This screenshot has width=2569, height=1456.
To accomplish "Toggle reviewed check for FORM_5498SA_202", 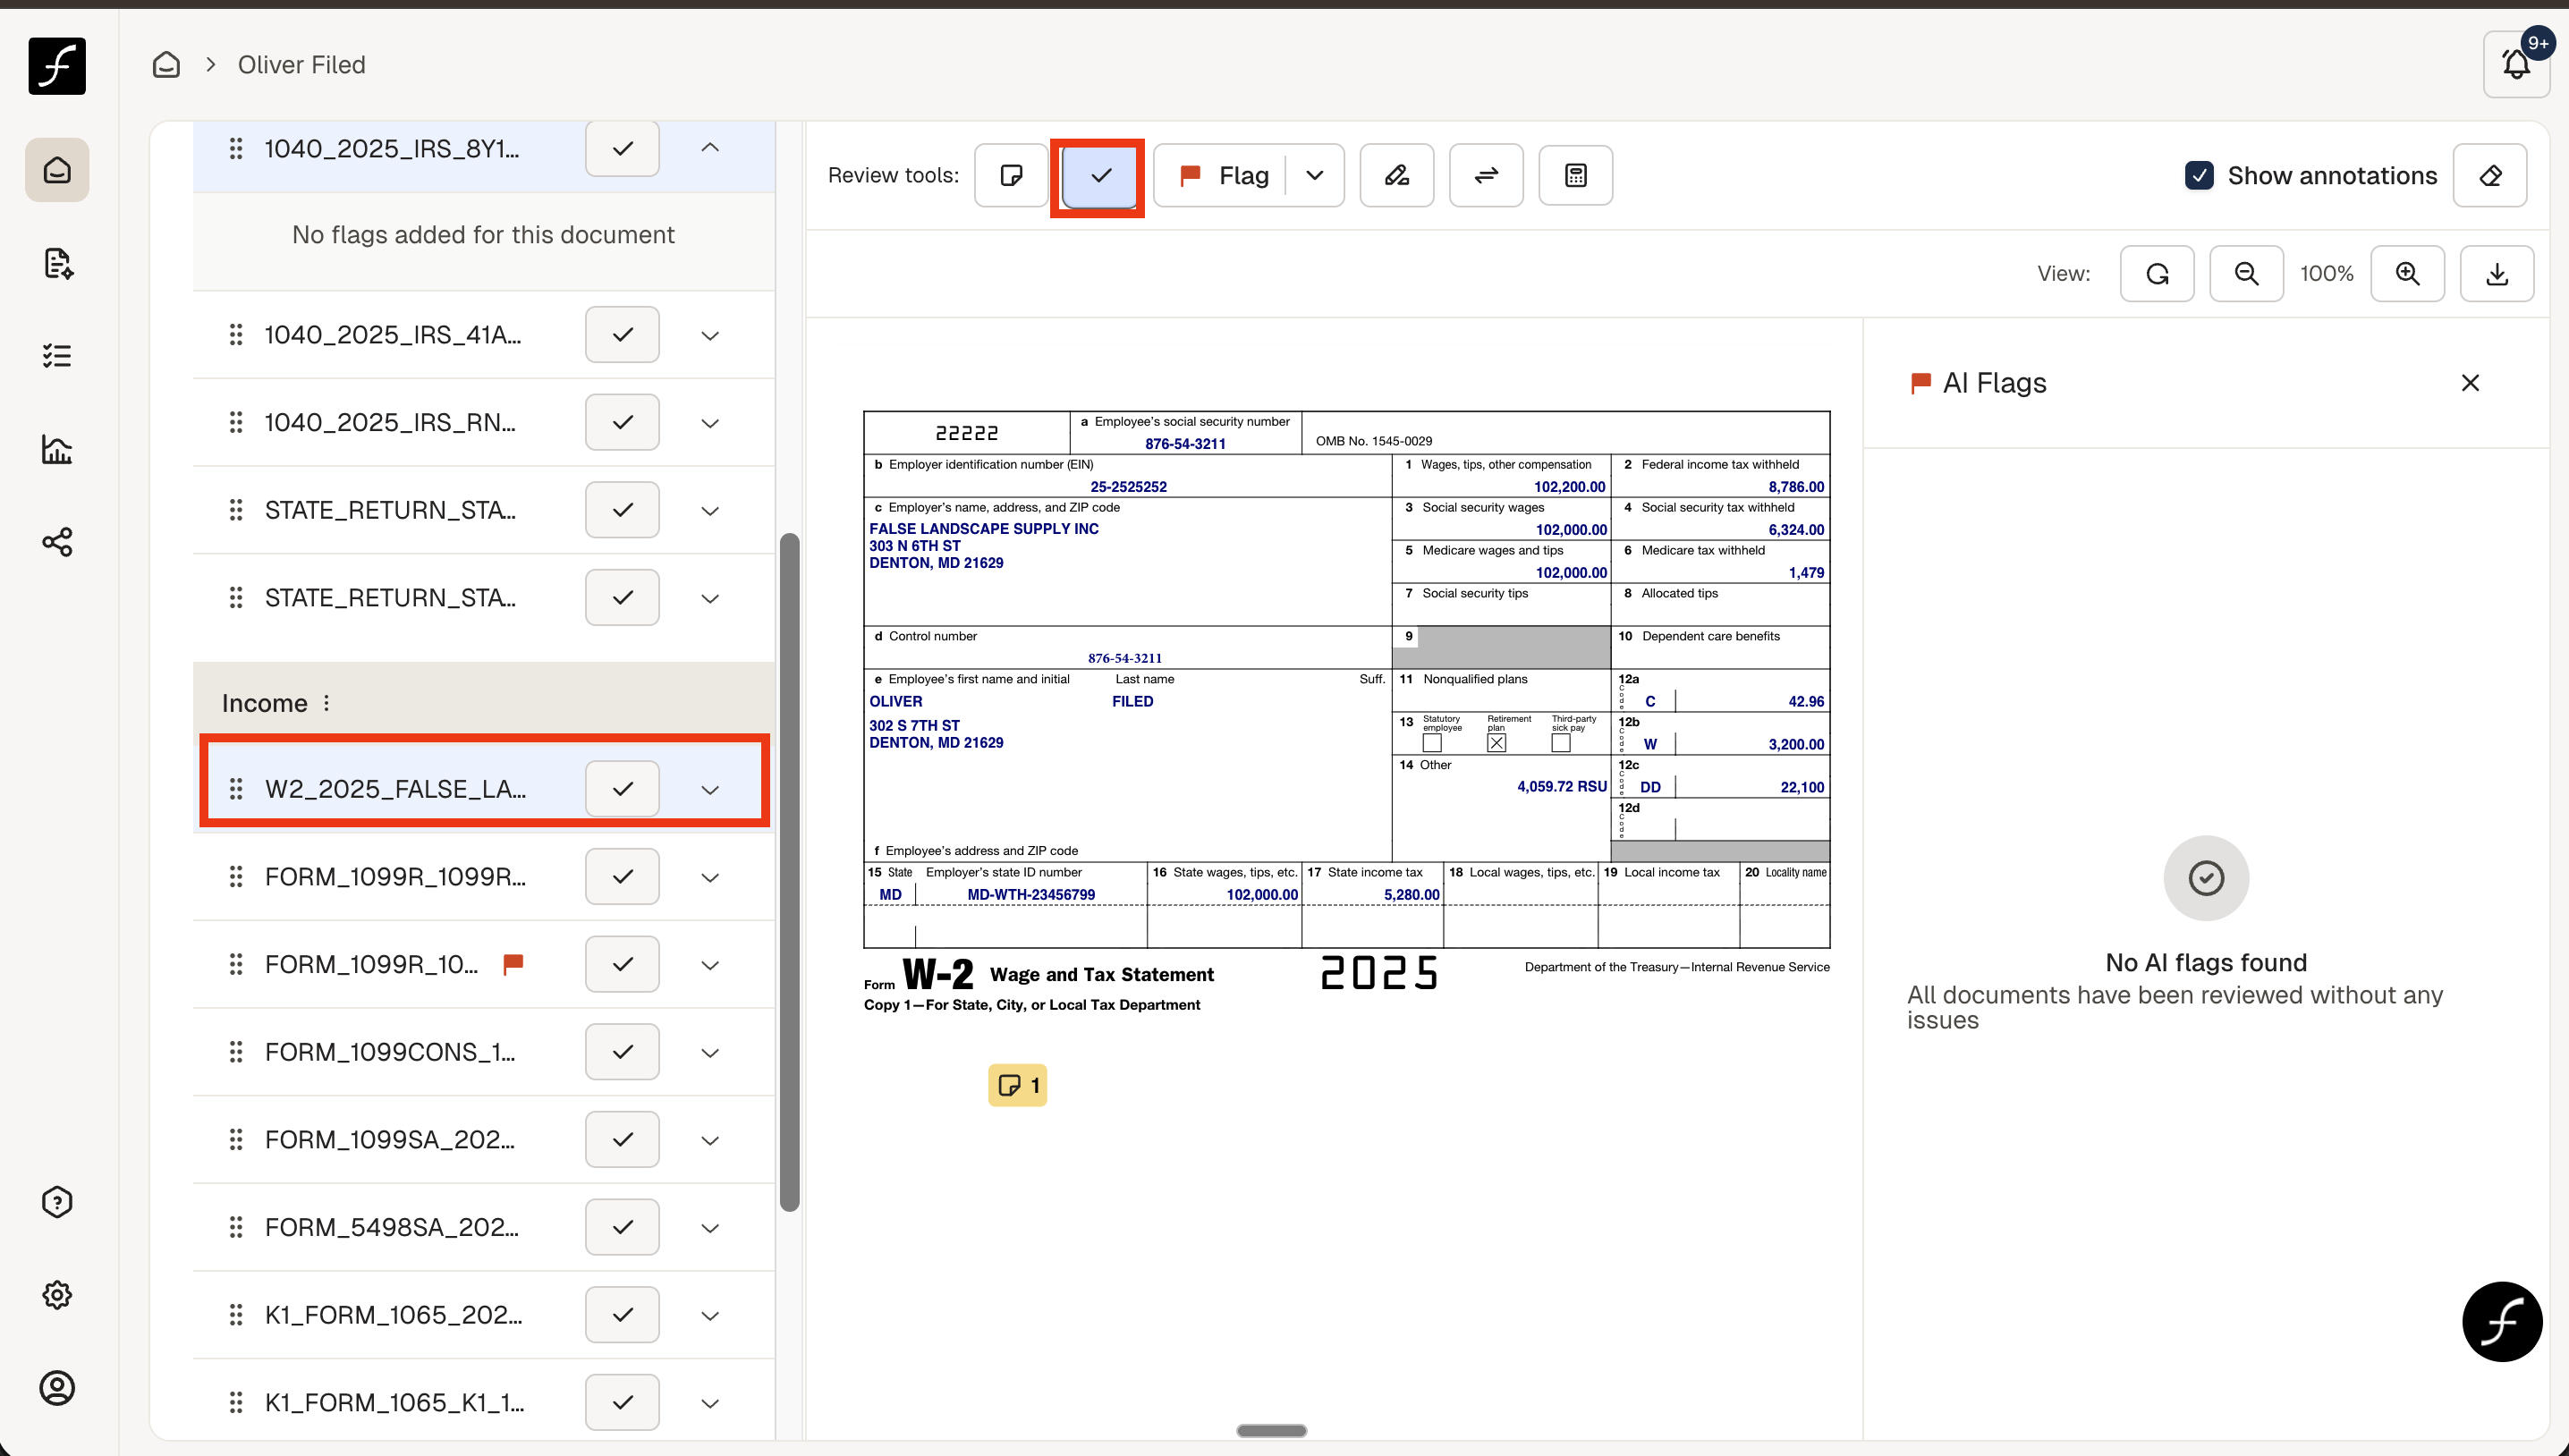I will 622,1227.
